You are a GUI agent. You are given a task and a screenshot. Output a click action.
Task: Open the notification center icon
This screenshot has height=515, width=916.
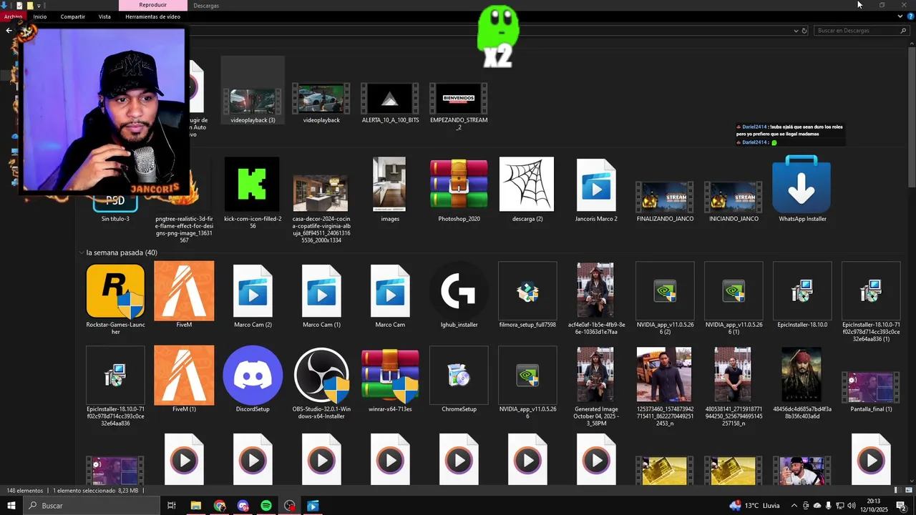coord(901,506)
